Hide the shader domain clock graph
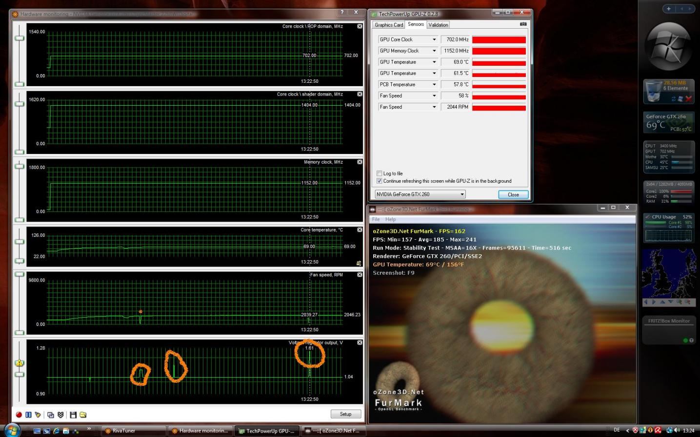This screenshot has height=437, width=700. click(360, 94)
